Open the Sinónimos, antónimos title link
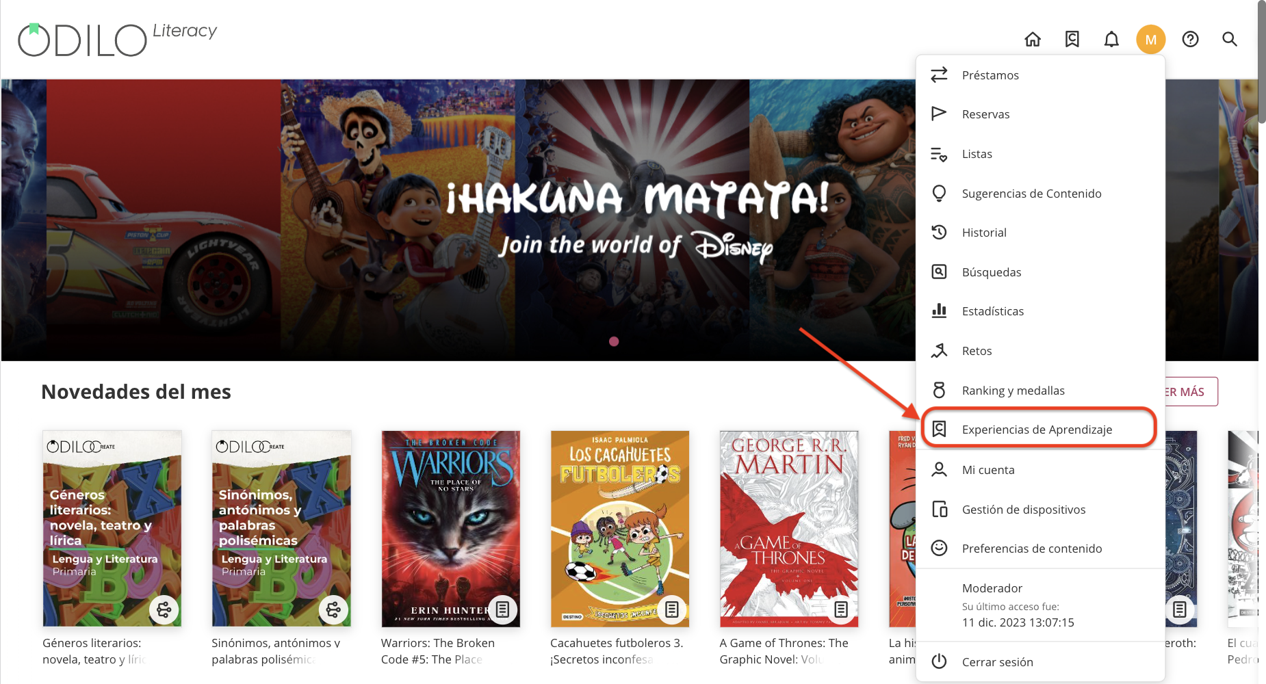This screenshot has height=684, width=1266. coord(276,651)
